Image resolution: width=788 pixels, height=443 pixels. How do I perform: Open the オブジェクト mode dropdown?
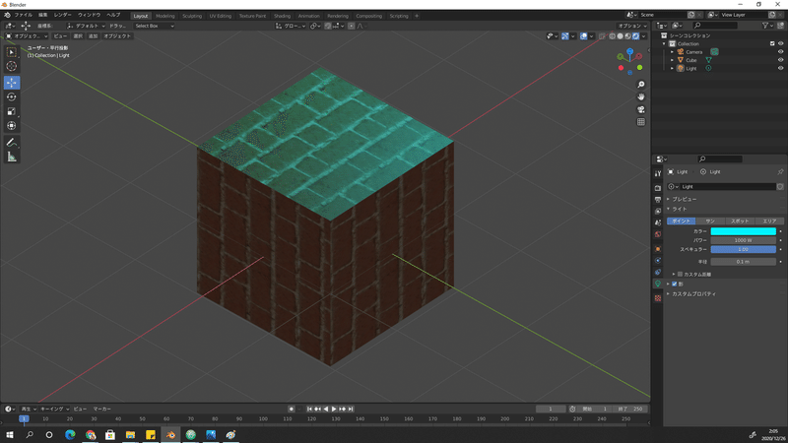27,36
